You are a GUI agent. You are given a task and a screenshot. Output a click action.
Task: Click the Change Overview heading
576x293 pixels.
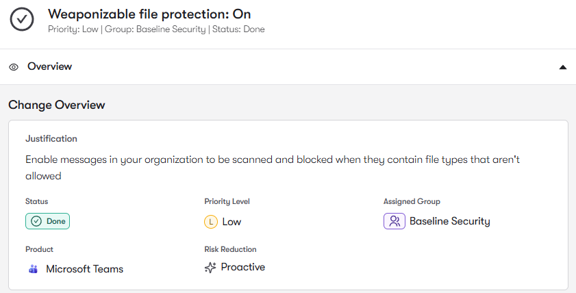pos(57,105)
